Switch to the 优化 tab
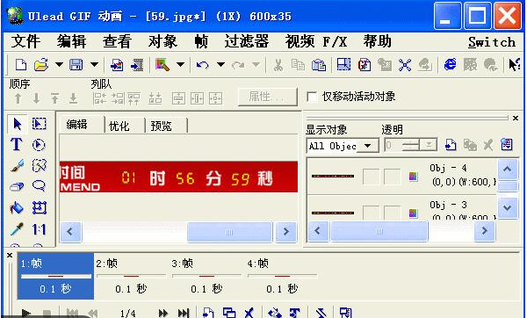The width and height of the screenshot is (527, 318). [119, 126]
